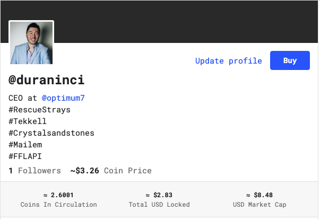Select the #RescueStrays hashtag
320x220 pixels.
click(x=40, y=110)
